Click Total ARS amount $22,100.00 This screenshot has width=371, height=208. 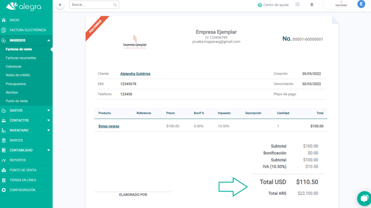tap(308, 194)
